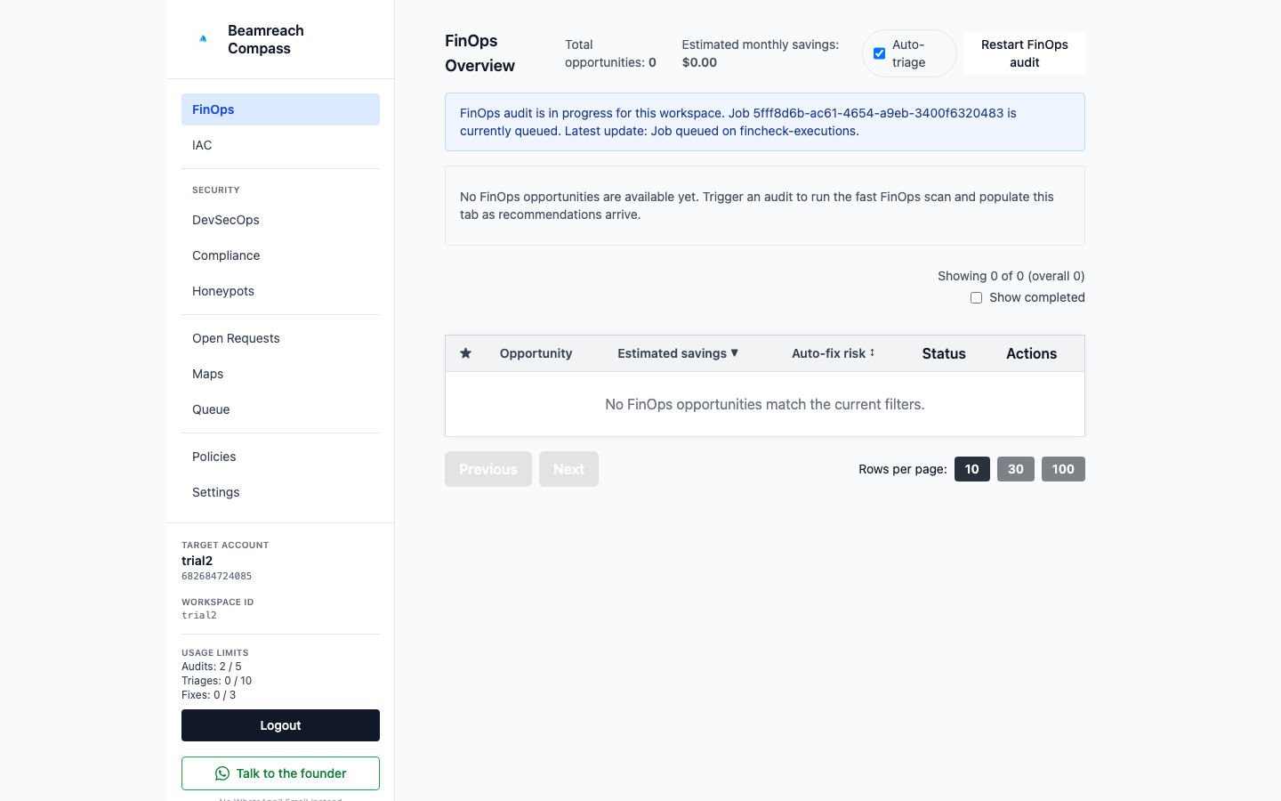Viewport: 1281px width, 801px height.
Task: Click the account number 682684724085
Action: pyautogui.click(x=216, y=576)
